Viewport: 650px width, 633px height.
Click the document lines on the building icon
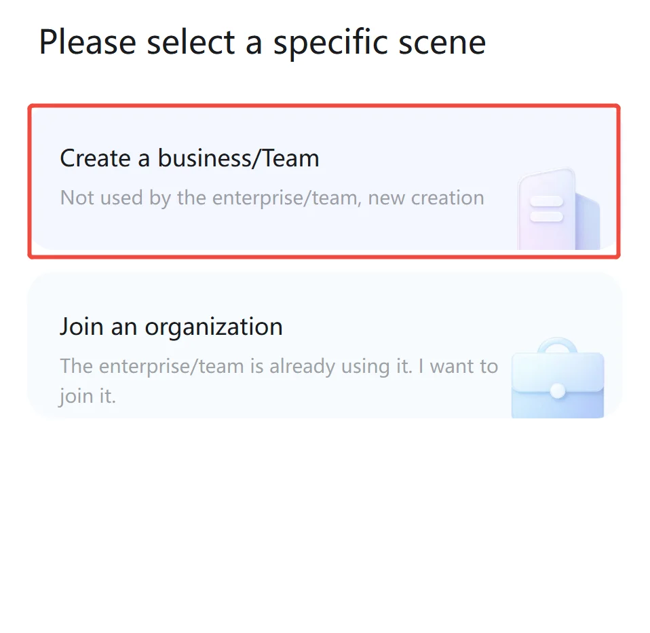(x=546, y=209)
